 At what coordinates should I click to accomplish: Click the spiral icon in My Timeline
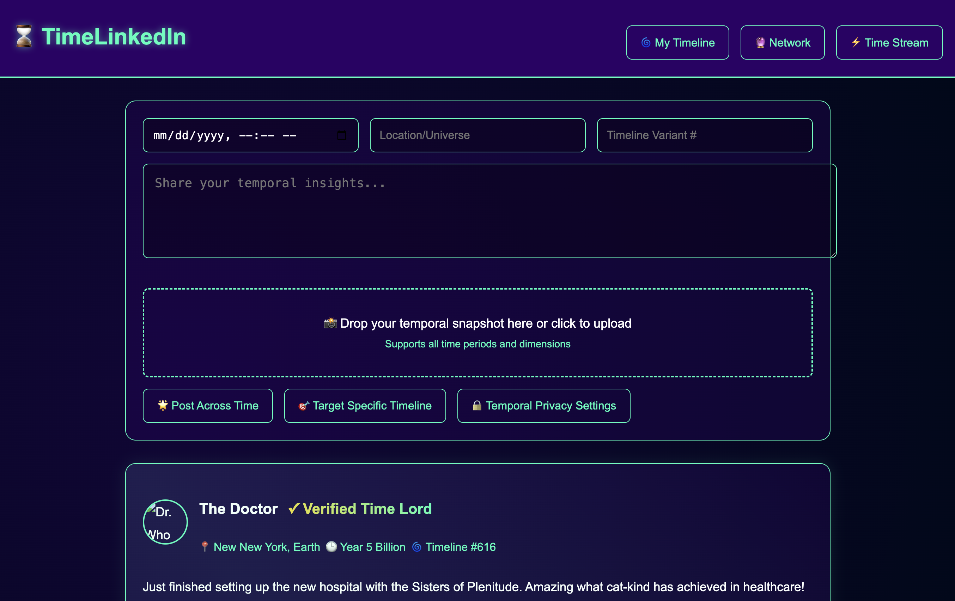pos(646,42)
